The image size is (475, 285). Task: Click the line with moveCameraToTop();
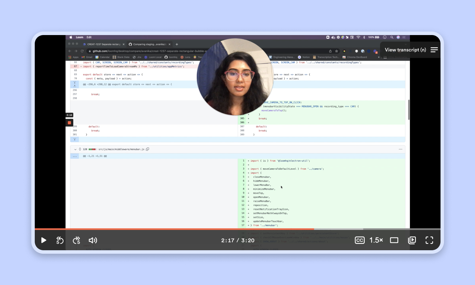[x=274, y=110]
